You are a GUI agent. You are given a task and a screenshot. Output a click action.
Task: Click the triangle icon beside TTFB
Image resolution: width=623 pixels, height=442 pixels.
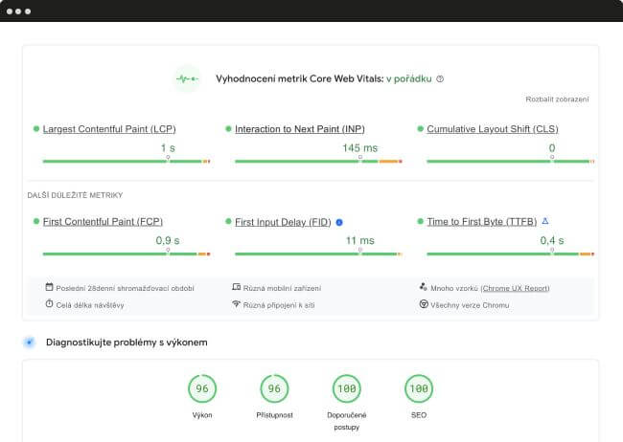tap(545, 221)
